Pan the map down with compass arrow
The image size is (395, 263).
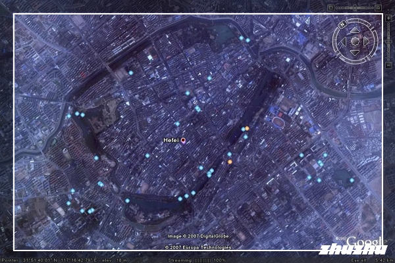click(x=355, y=53)
